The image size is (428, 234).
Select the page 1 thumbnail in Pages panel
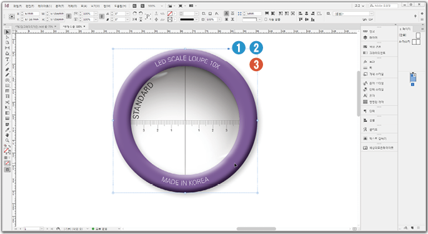coord(413,77)
